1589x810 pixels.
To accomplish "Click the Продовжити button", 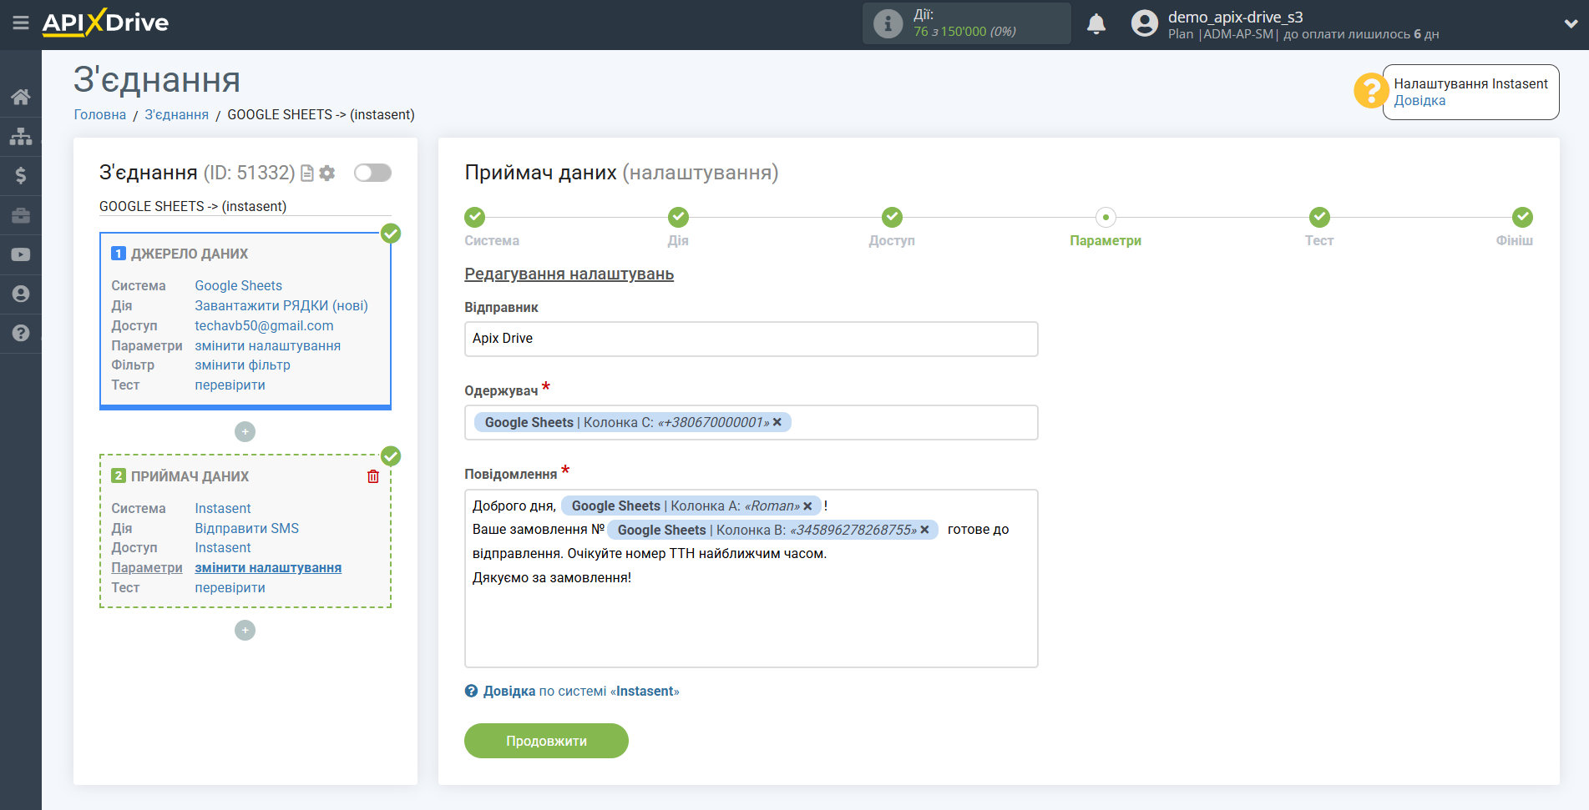I will pos(546,741).
